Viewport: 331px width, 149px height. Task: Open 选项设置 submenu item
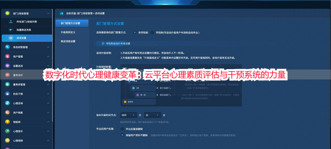click(27, 38)
